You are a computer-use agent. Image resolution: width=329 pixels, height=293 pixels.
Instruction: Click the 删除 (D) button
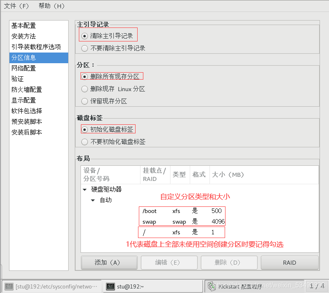229,262
